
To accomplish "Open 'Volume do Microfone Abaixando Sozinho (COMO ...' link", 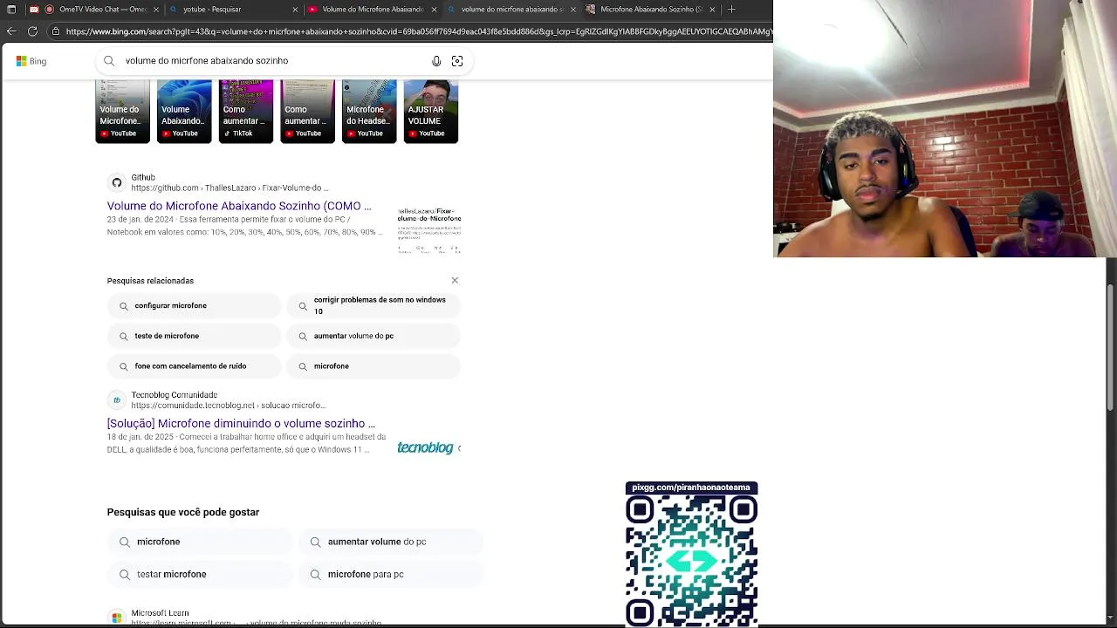I will (x=239, y=206).
